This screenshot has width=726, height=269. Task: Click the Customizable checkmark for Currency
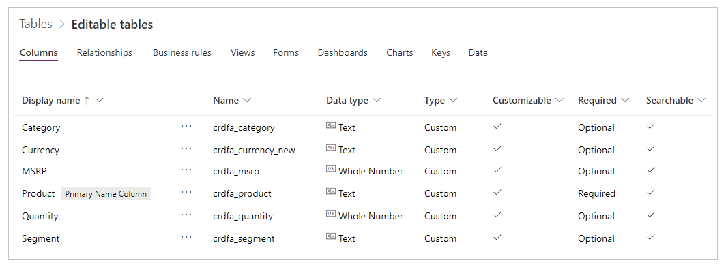(497, 149)
